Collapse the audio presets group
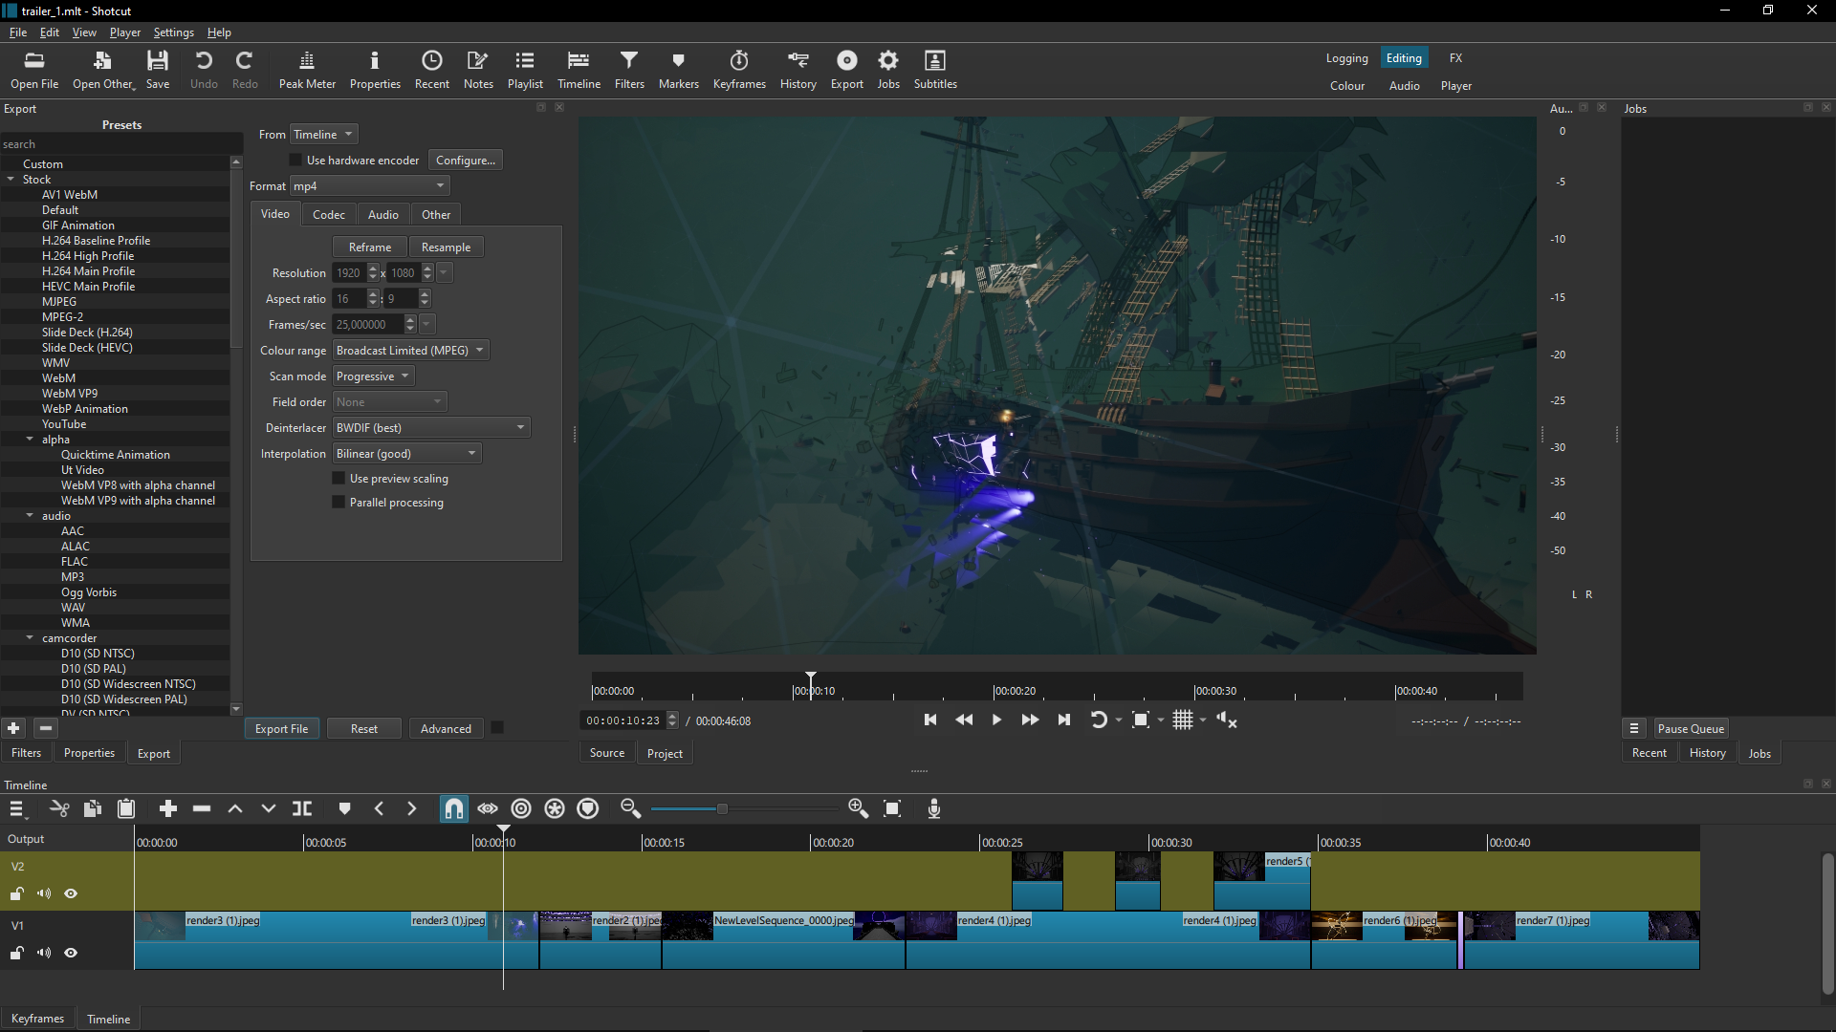Viewport: 1836px width, 1032px height. click(x=30, y=516)
